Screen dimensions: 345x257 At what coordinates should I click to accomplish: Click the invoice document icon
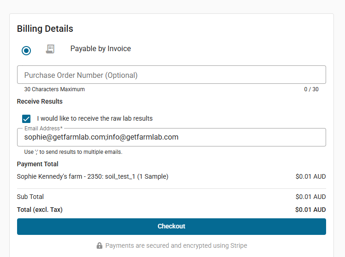pyautogui.click(x=50, y=49)
